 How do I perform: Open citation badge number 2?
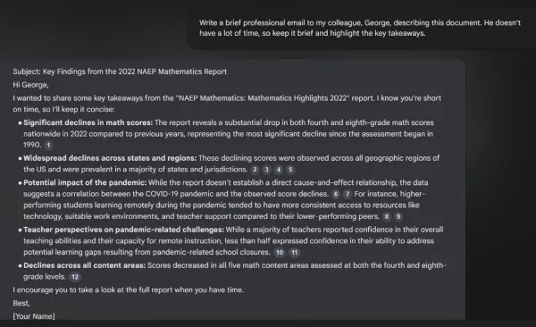pyautogui.click(x=255, y=170)
